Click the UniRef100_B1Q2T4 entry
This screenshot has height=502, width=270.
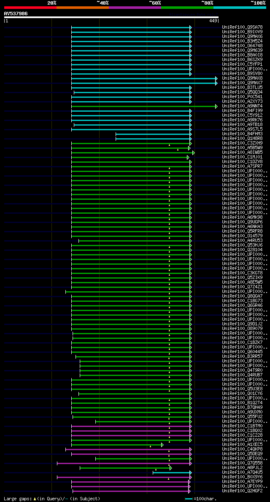[x=242, y=403]
